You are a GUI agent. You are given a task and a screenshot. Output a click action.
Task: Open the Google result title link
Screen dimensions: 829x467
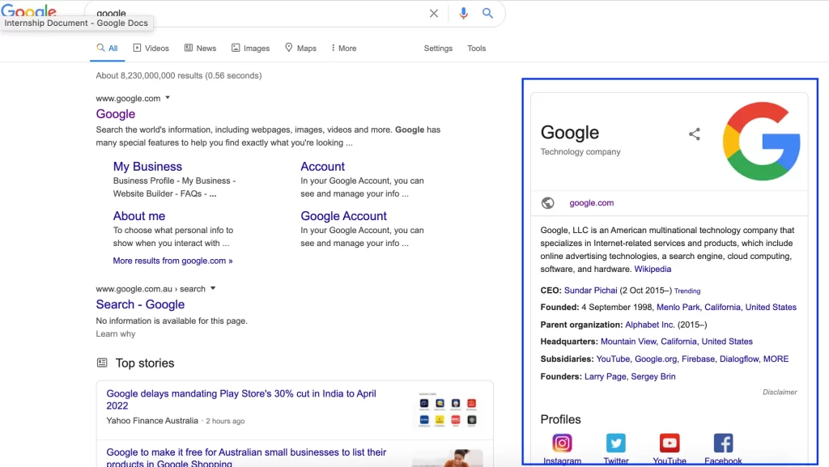(x=115, y=113)
